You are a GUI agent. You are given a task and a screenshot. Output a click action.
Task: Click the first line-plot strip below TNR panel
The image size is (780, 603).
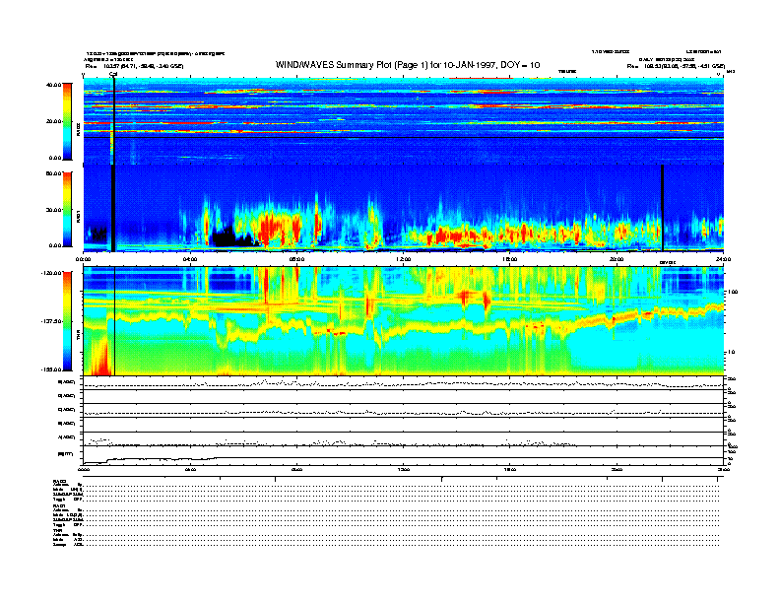pyautogui.click(x=403, y=382)
